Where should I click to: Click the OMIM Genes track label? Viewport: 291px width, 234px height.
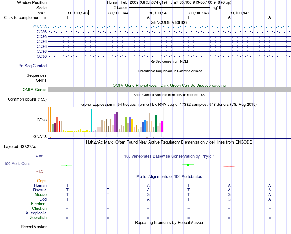click(35, 90)
